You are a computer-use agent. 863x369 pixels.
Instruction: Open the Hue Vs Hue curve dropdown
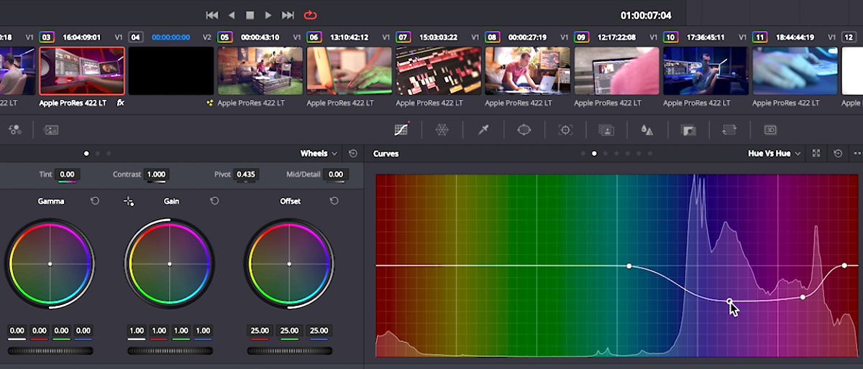[x=774, y=154]
